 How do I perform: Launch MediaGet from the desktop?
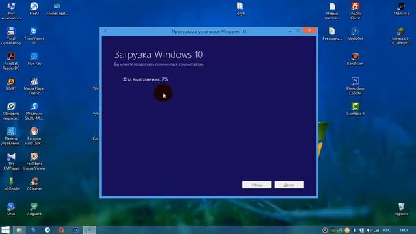click(355, 34)
